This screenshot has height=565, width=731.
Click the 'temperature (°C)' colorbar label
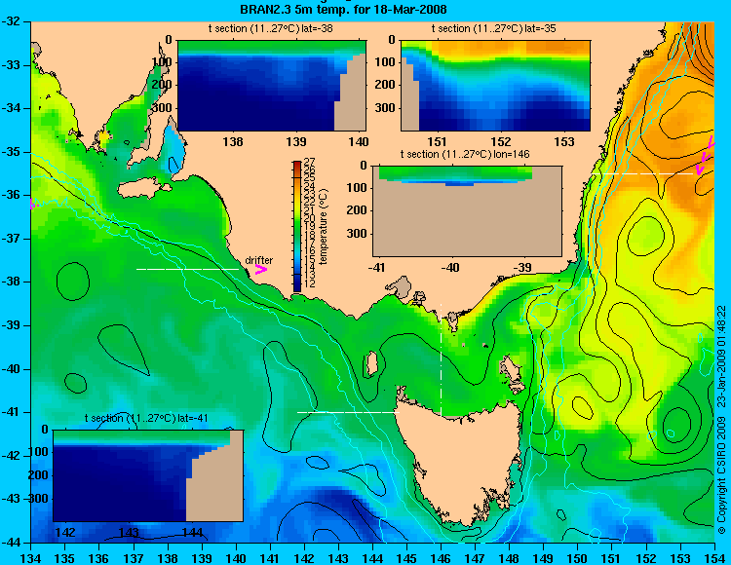[324, 226]
